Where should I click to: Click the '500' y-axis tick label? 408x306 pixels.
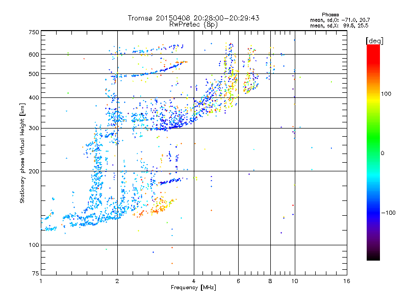[34, 74]
